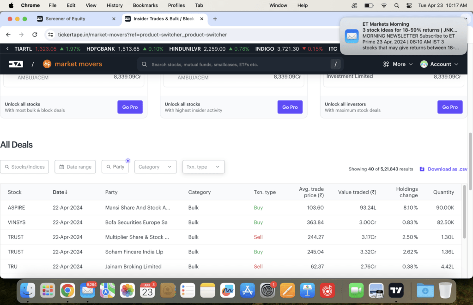Open Reminders from the dock
The width and height of the screenshot is (473, 305).
(188, 290)
